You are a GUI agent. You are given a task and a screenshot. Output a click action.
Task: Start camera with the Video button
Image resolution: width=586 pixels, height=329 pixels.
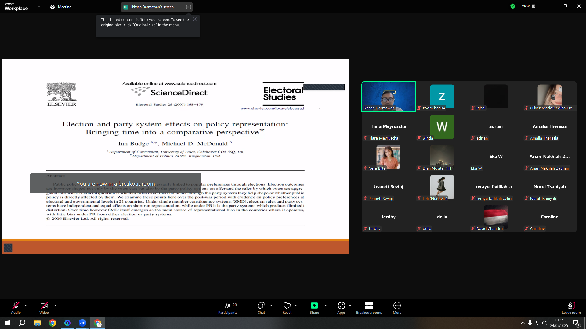point(44,308)
